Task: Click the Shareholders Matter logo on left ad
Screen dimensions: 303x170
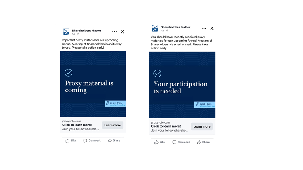Action: pyautogui.click(x=66, y=32)
